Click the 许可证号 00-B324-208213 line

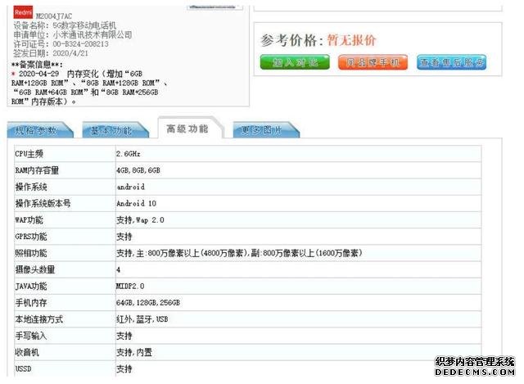[x=61, y=44]
